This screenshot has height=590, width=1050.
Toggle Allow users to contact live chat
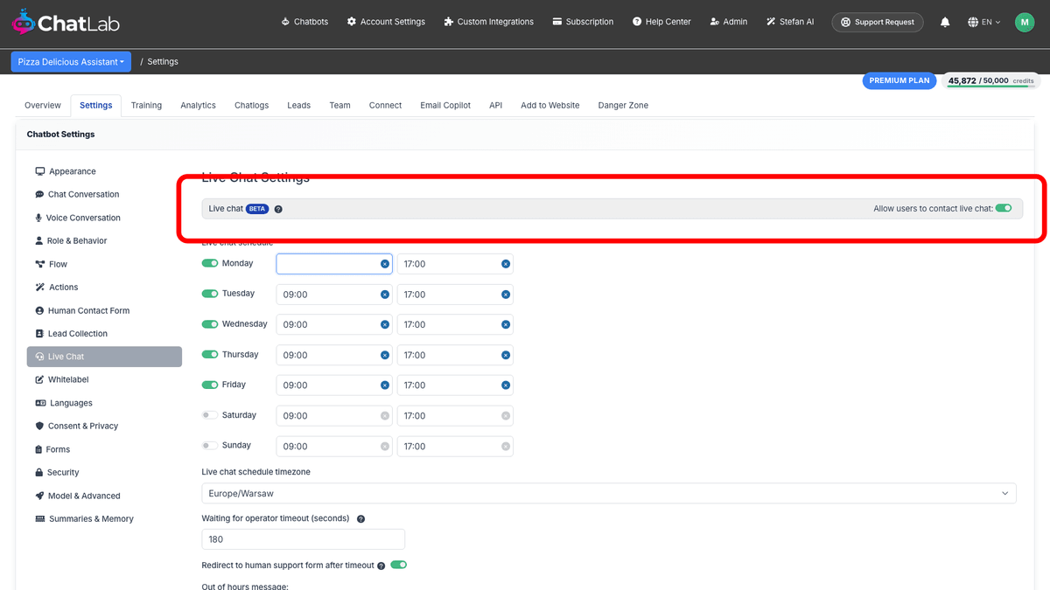(1004, 208)
